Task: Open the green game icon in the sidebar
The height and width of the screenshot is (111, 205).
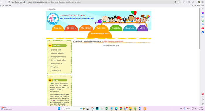Action: click(x=203, y=21)
